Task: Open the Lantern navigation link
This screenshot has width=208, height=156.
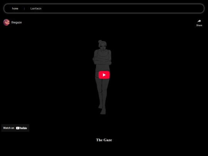Action: click(x=36, y=8)
